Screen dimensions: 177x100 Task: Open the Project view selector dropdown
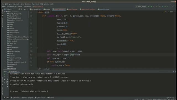click(x=8, y=9)
